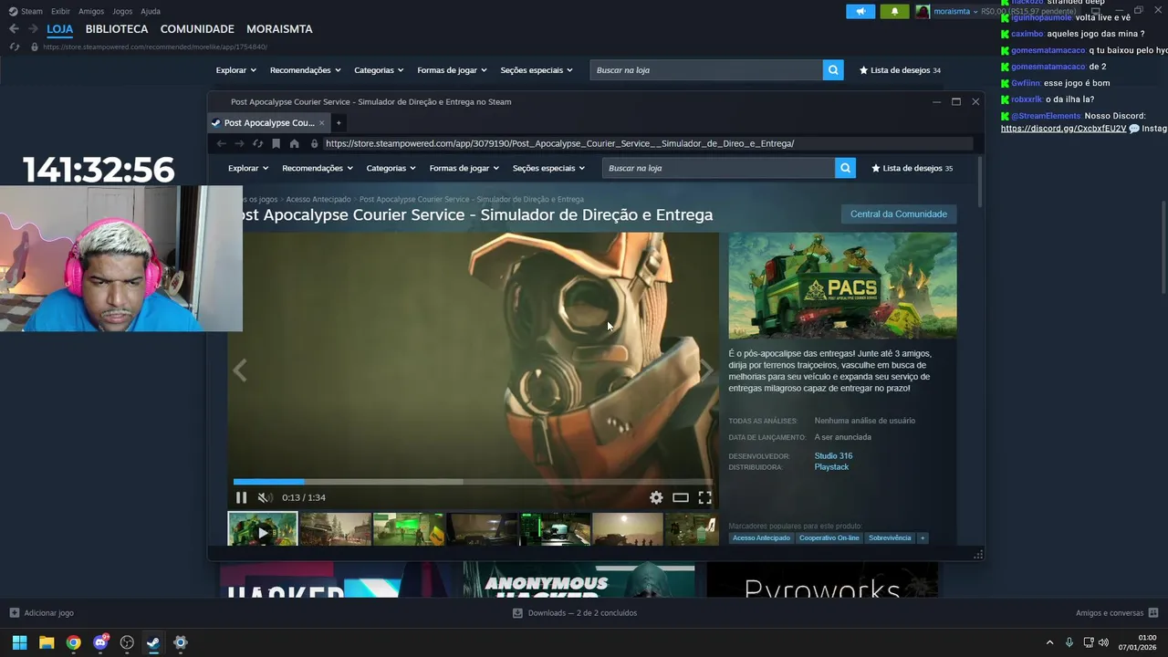1168x657 pixels.
Task: Expand the moraismta account dropdown
Action: pos(954,11)
